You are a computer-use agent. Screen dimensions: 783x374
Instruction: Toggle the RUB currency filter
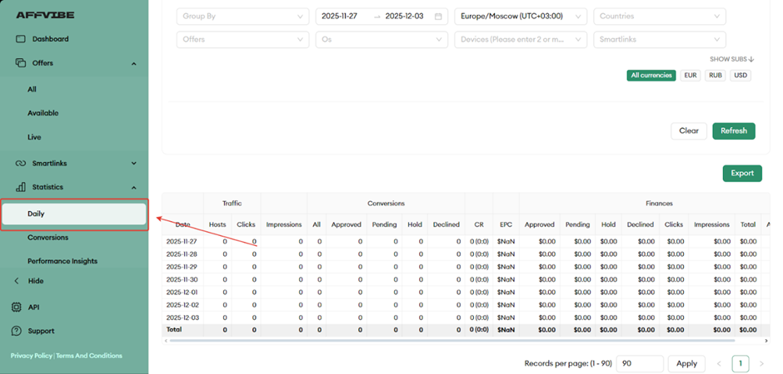tap(715, 76)
